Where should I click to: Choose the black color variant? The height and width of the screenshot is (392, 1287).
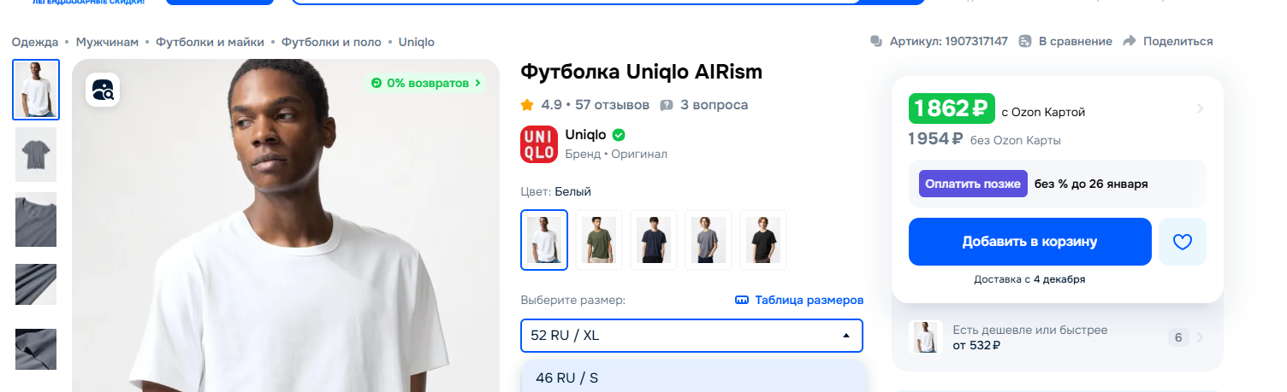[x=763, y=240]
